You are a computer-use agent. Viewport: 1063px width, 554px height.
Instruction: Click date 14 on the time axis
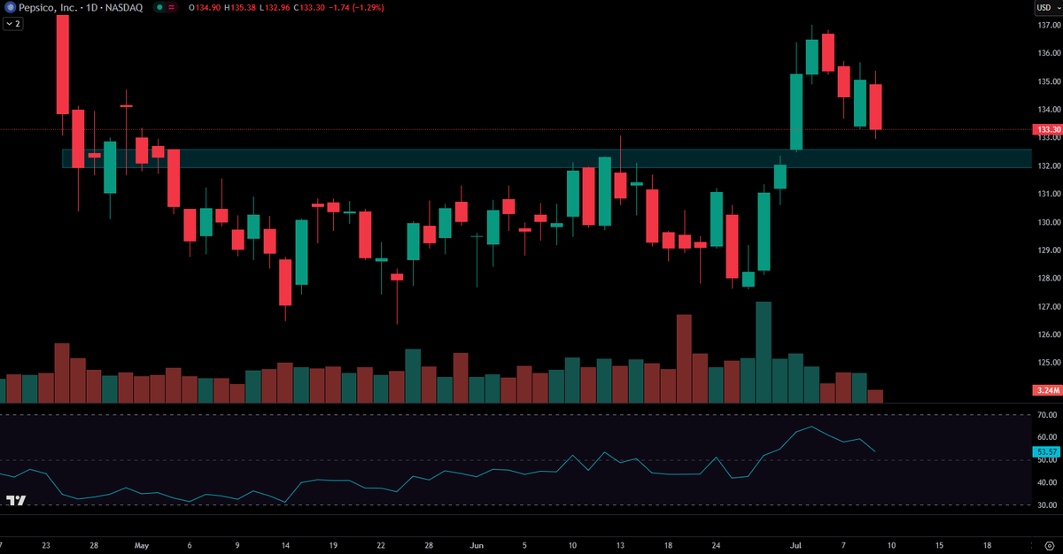pyautogui.click(x=285, y=545)
